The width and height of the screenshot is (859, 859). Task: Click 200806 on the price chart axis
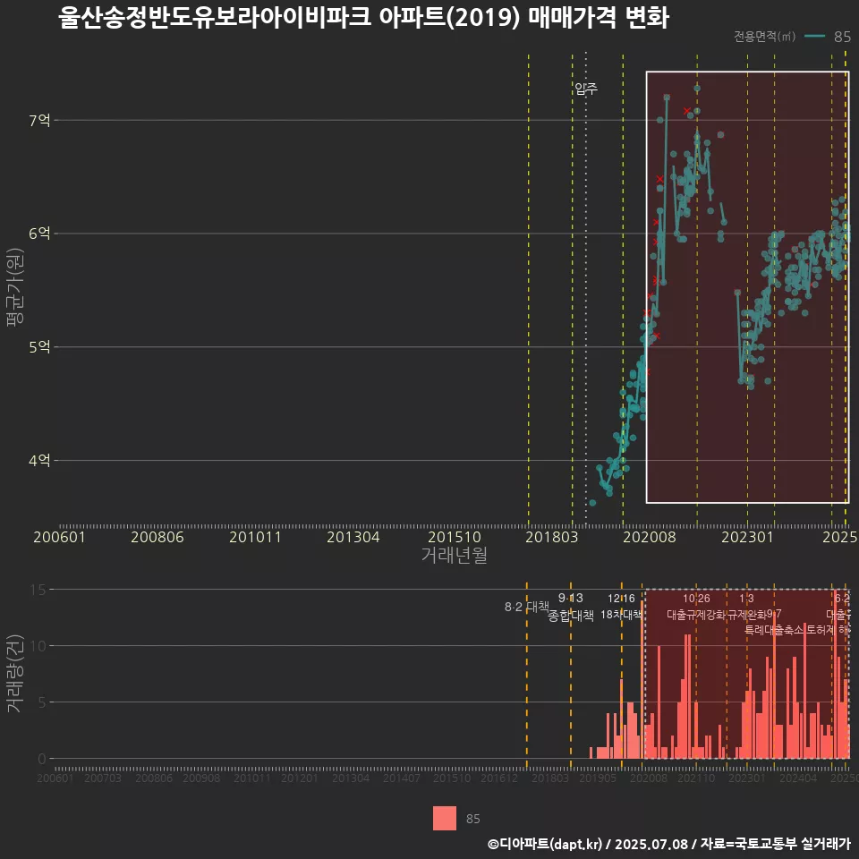click(157, 537)
